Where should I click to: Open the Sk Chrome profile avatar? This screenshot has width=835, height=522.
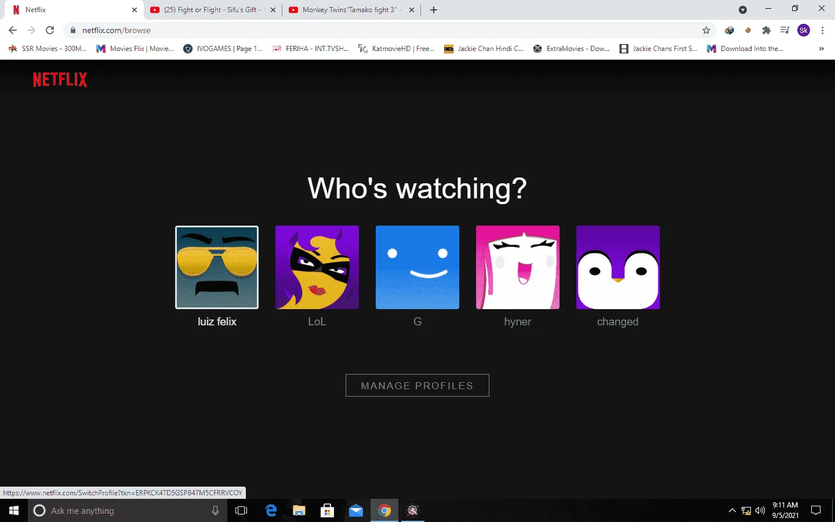[804, 30]
